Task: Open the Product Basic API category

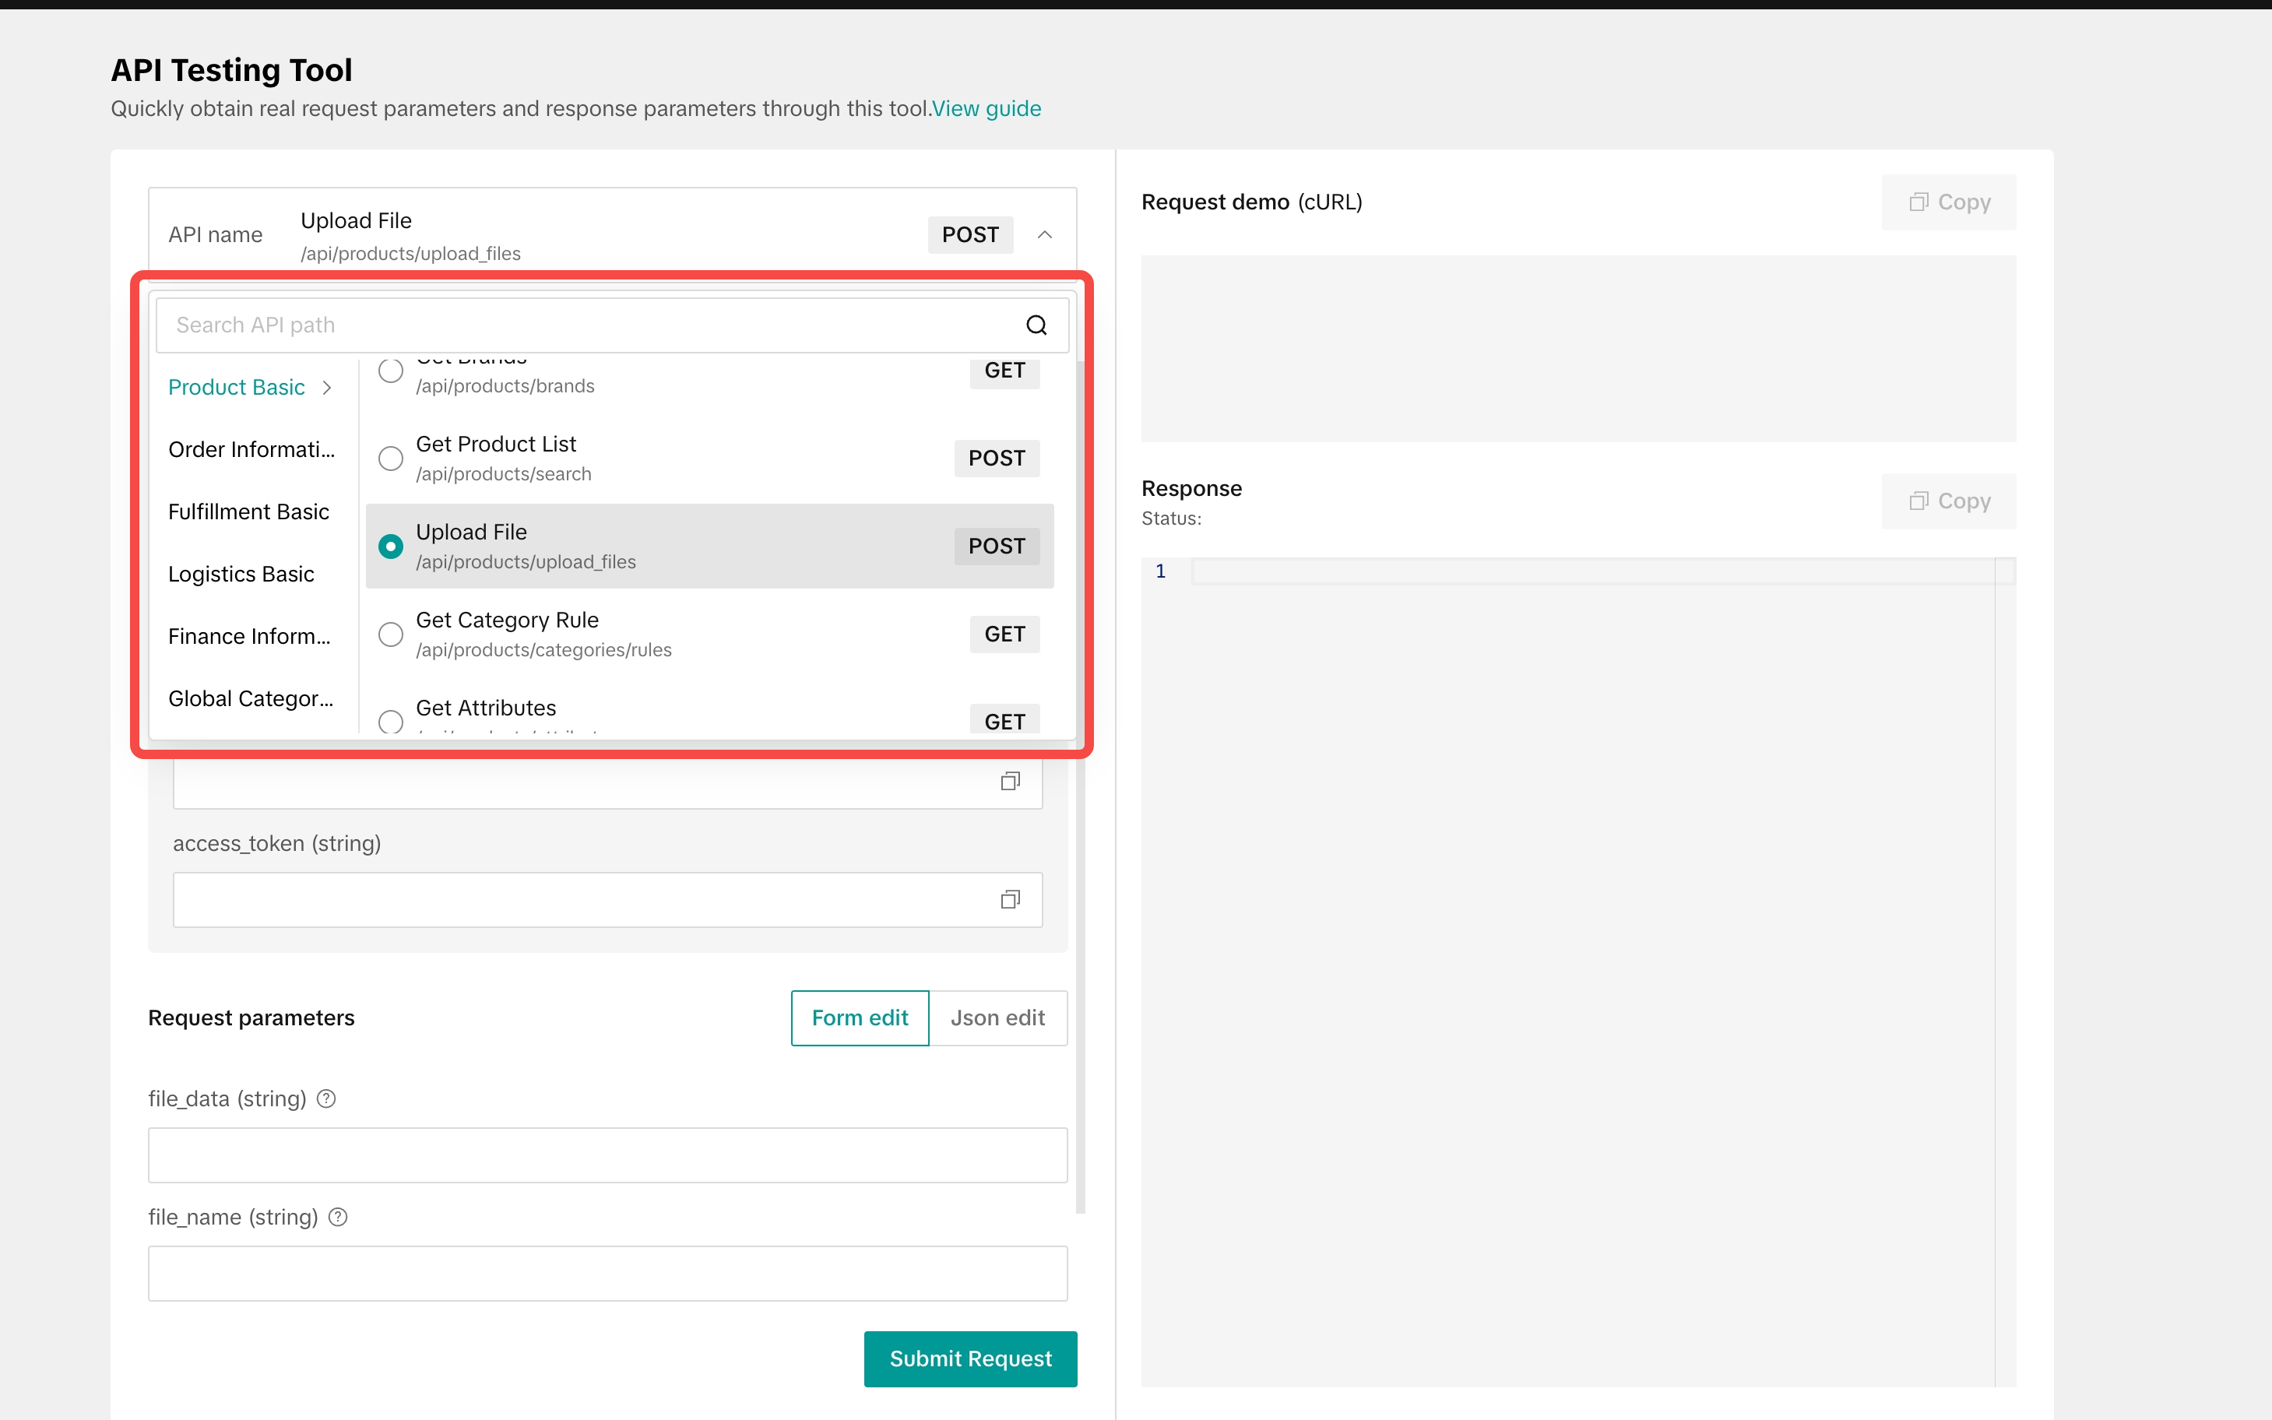Action: 237,388
